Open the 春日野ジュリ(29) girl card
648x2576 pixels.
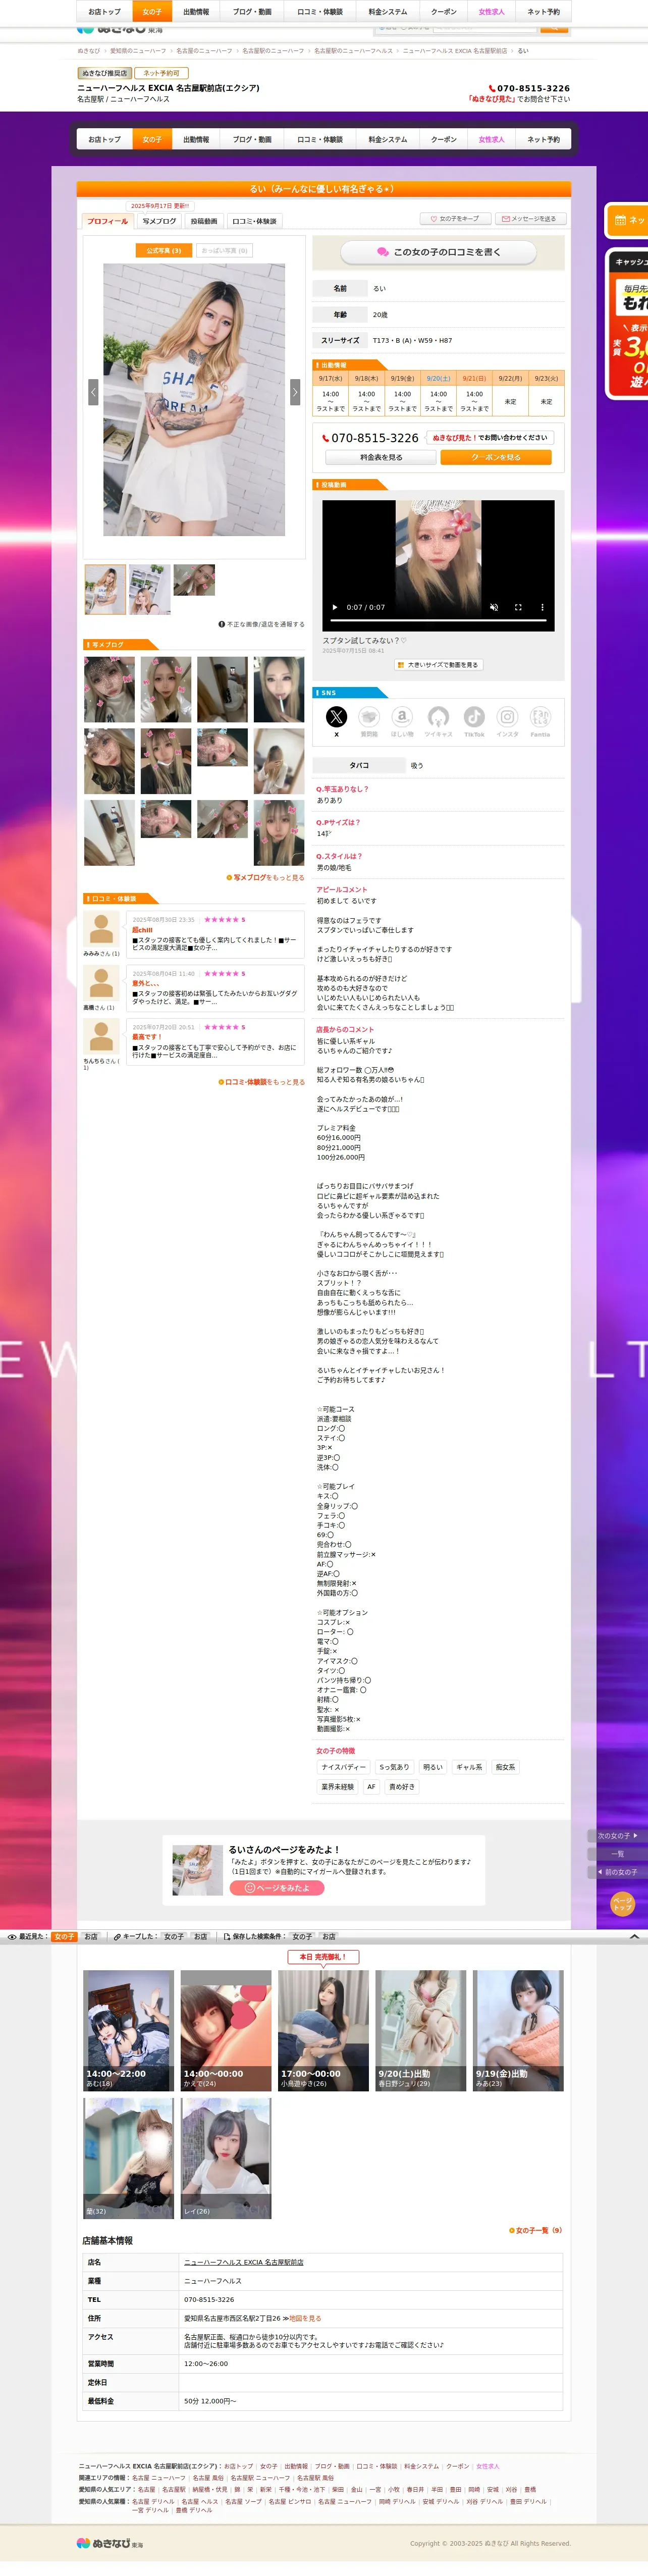click(x=421, y=2031)
